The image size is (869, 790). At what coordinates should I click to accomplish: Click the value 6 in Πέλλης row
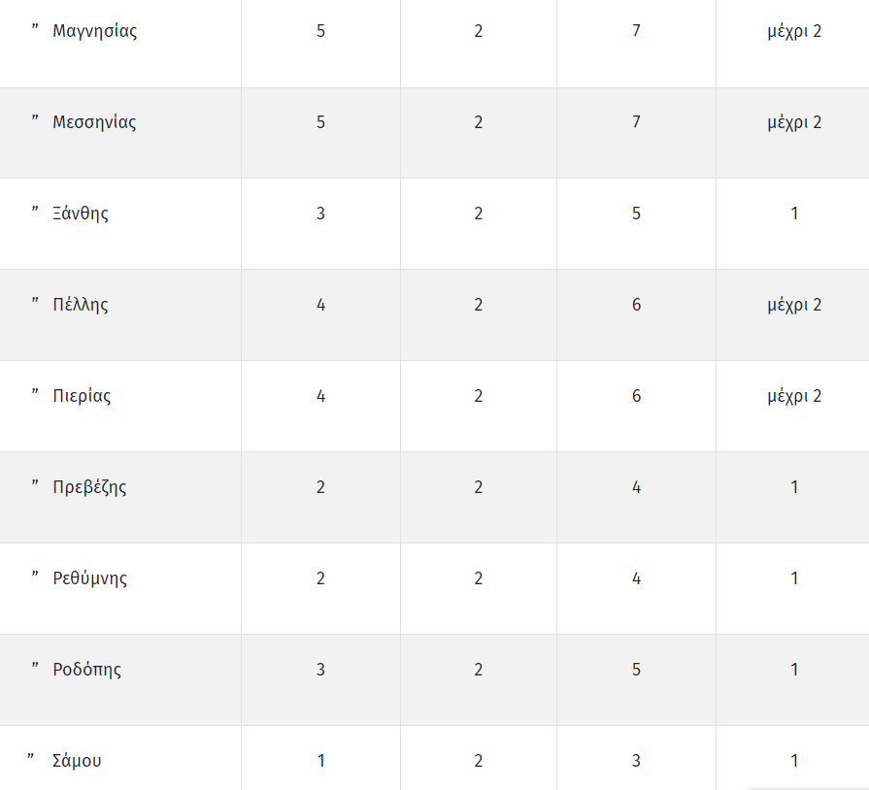[636, 305]
